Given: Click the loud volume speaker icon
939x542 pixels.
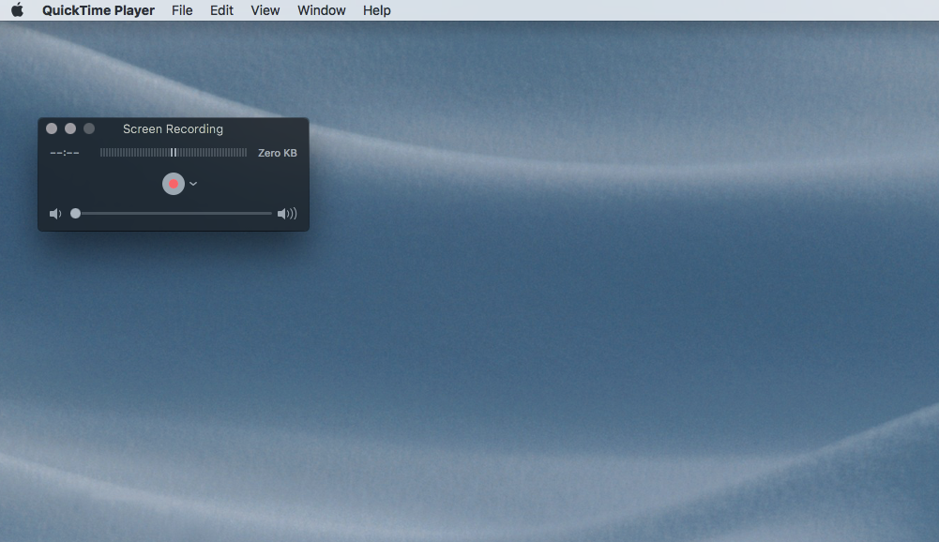Looking at the screenshot, I should tap(287, 214).
